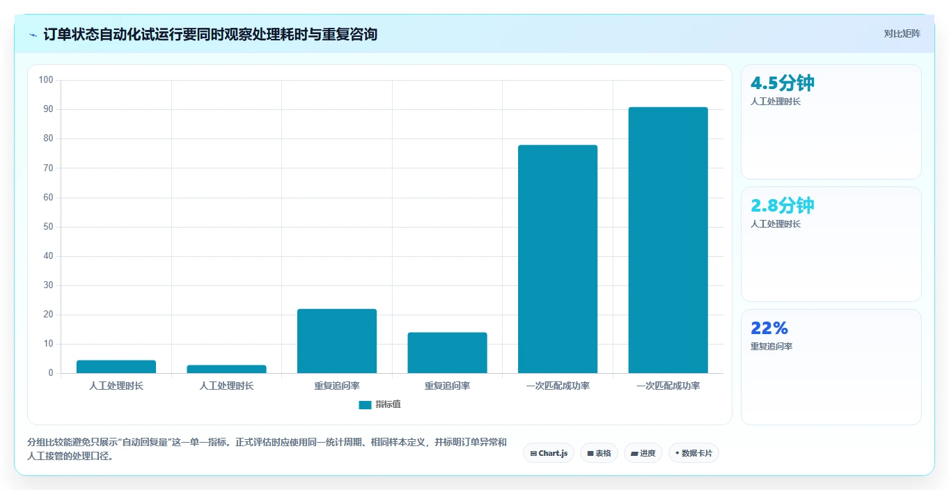This screenshot has height=490, width=949.
Task: Click the y-axis label 40
Action: tap(48, 256)
